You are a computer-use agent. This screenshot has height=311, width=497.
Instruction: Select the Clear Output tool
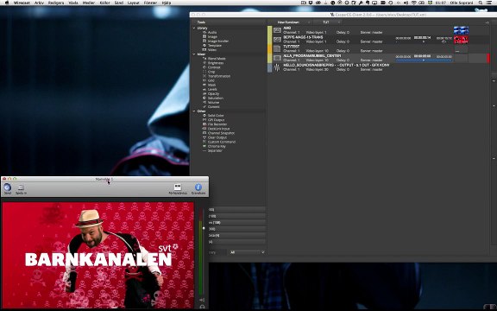(x=217, y=137)
